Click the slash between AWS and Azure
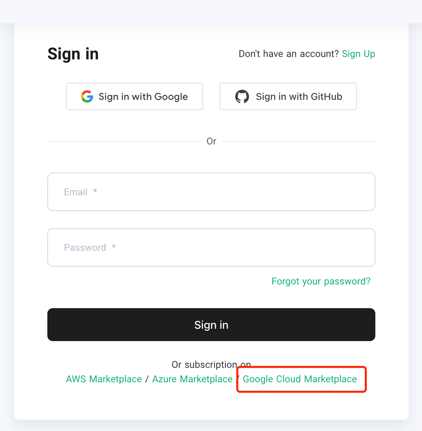 pyautogui.click(x=147, y=379)
